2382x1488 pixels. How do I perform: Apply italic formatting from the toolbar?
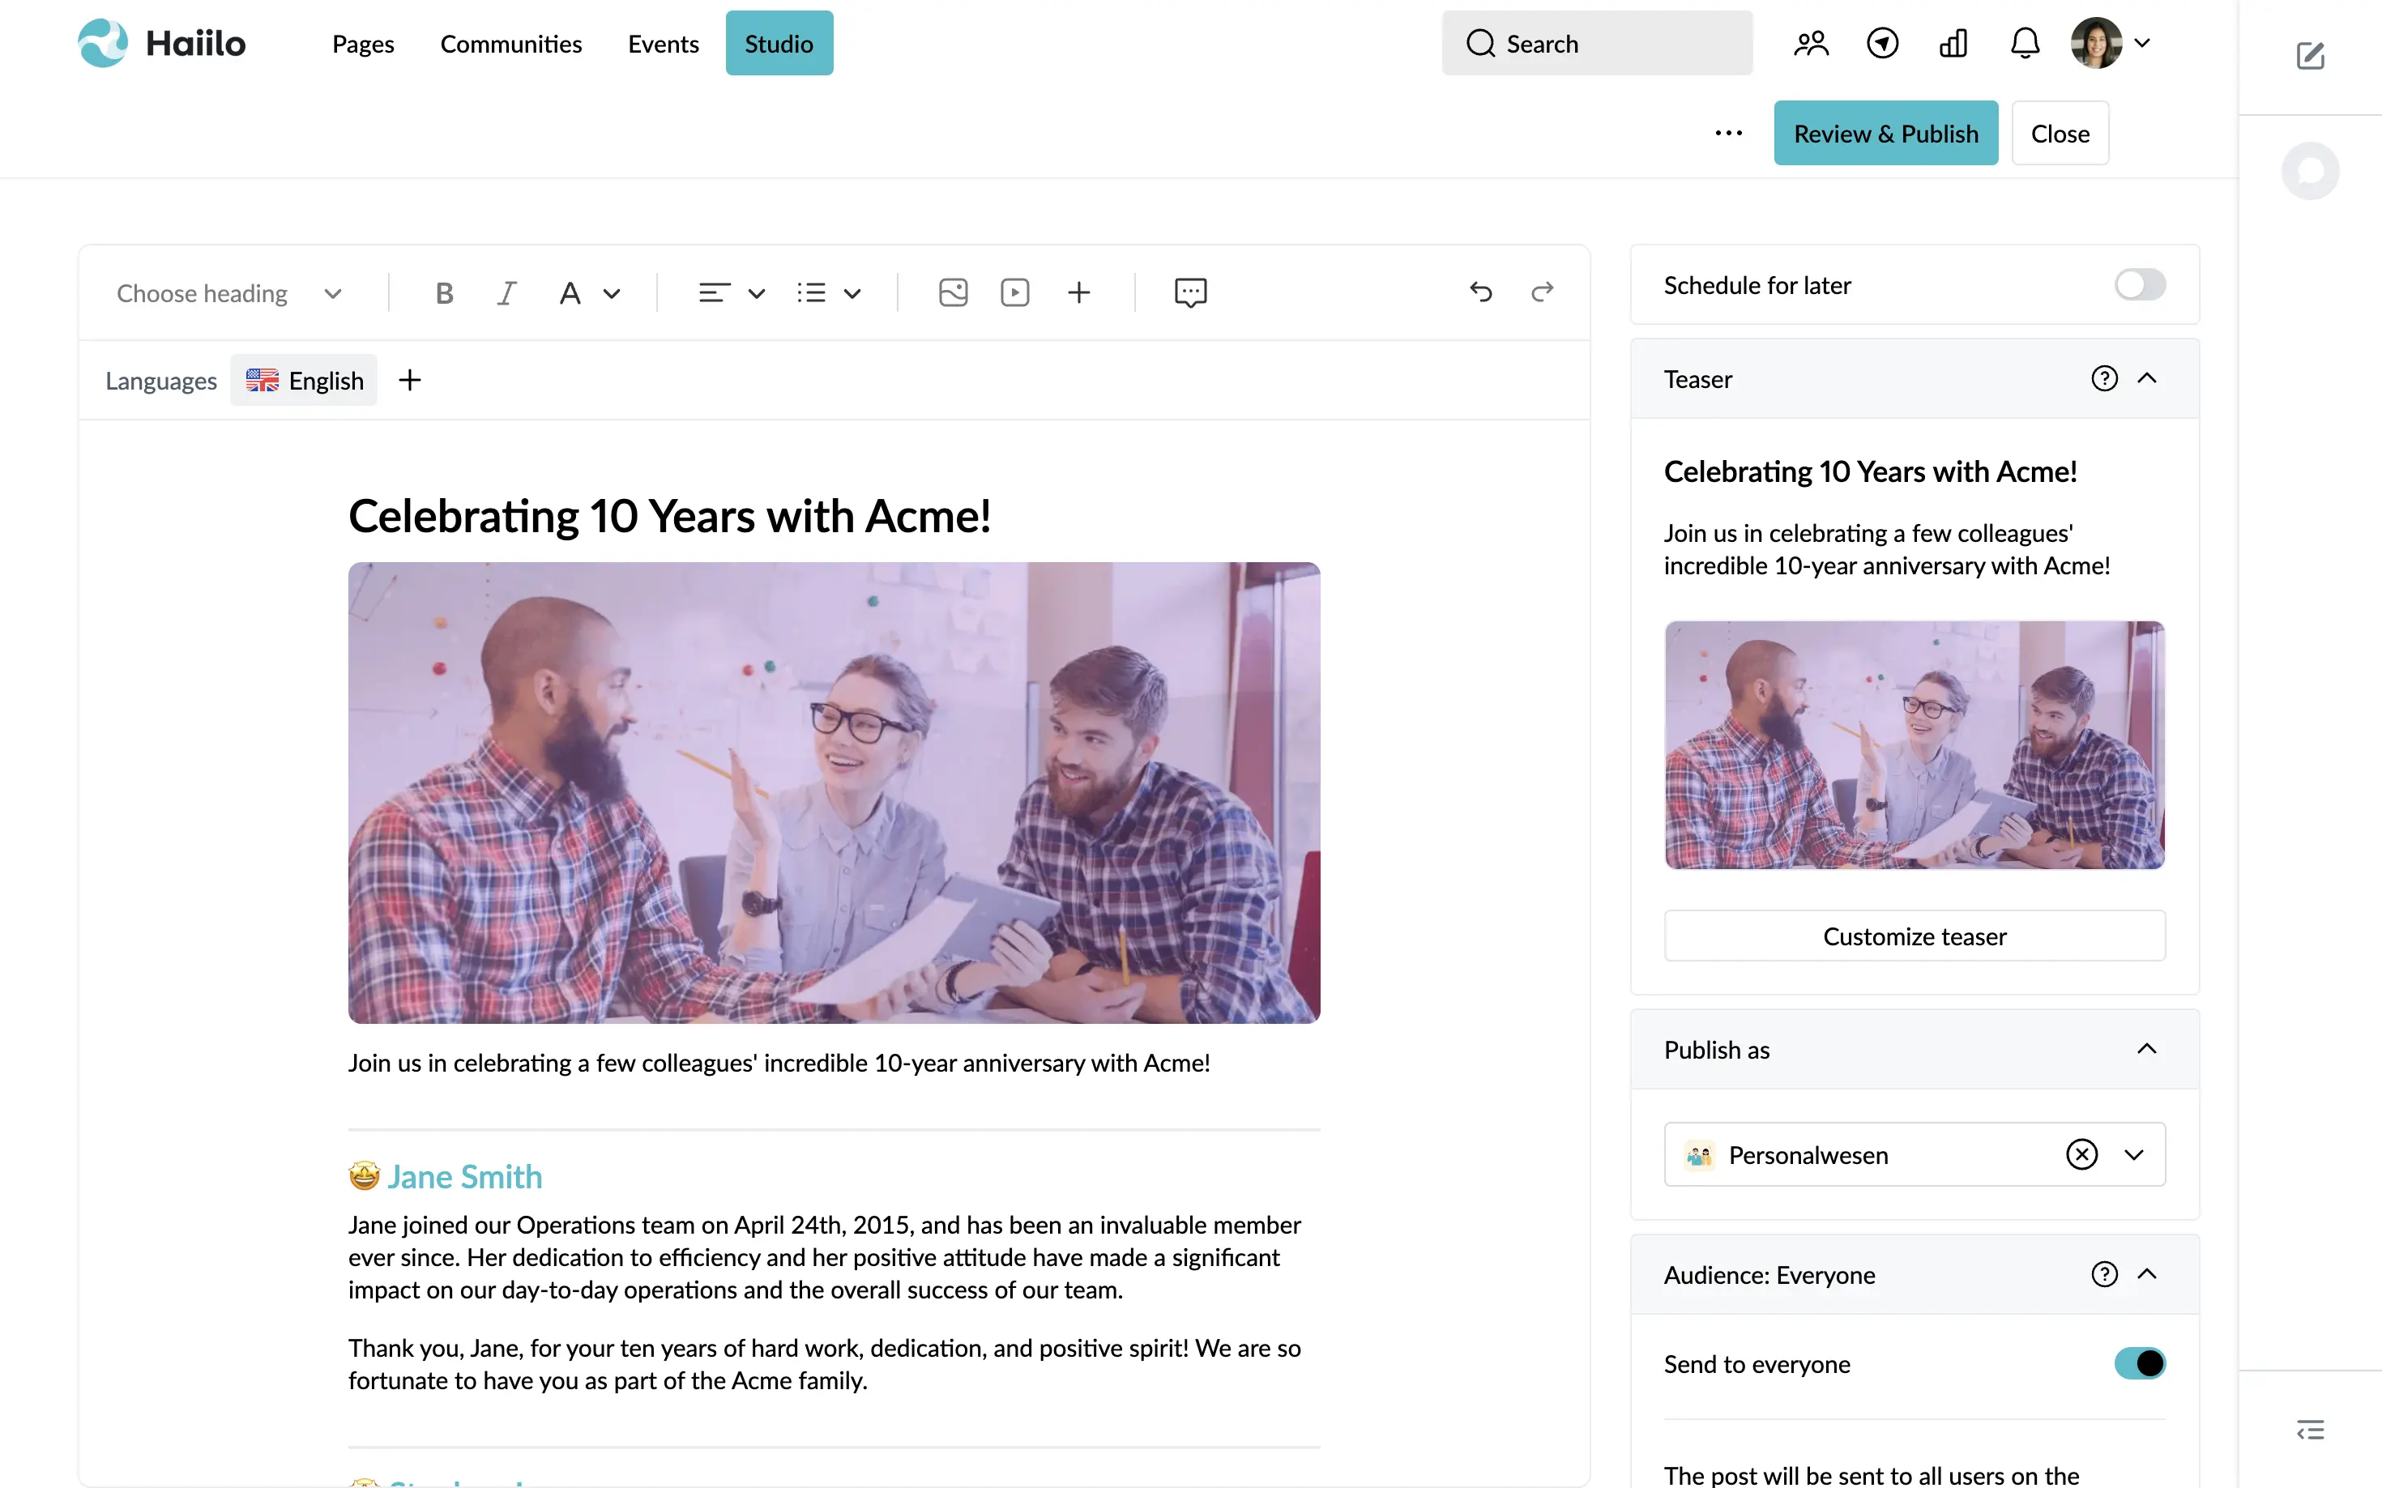coord(506,293)
